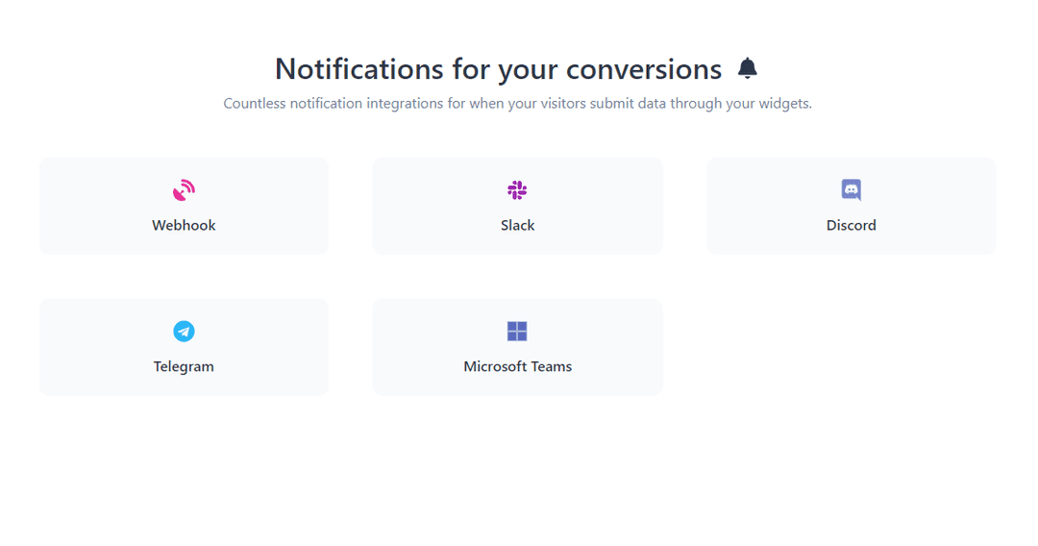Select the Telegram integration card background
The height and width of the screenshot is (546, 1038).
(x=184, y=347)
